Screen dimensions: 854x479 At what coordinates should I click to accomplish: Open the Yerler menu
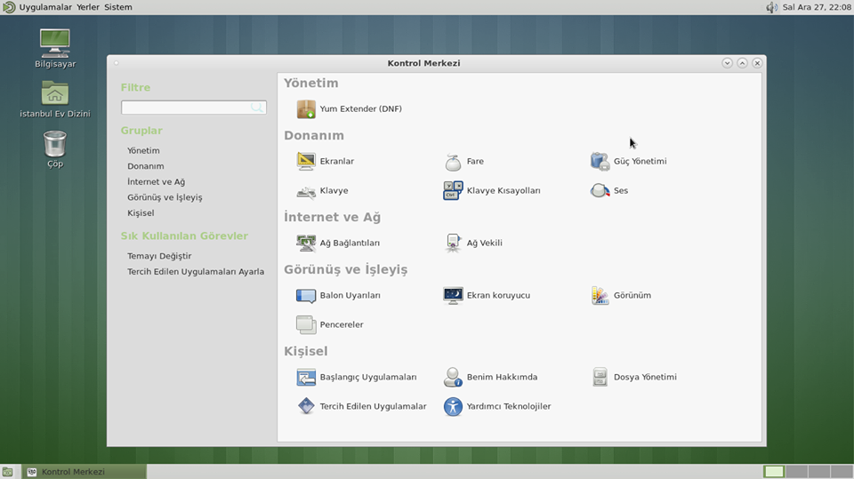pyautogui.click(x=88, y=7)
